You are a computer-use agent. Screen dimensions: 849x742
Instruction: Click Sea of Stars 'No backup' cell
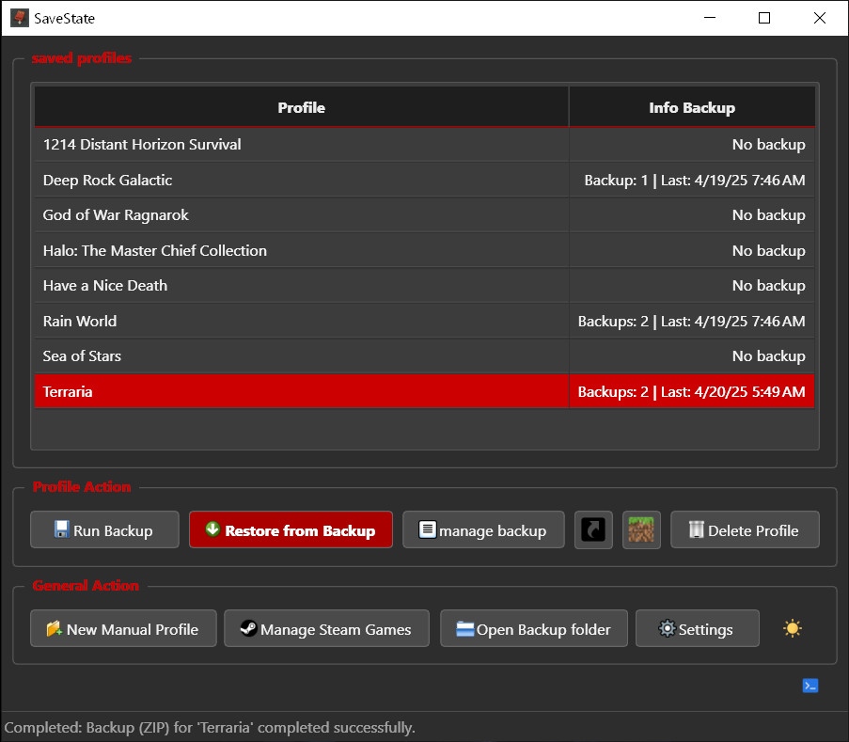692,355
